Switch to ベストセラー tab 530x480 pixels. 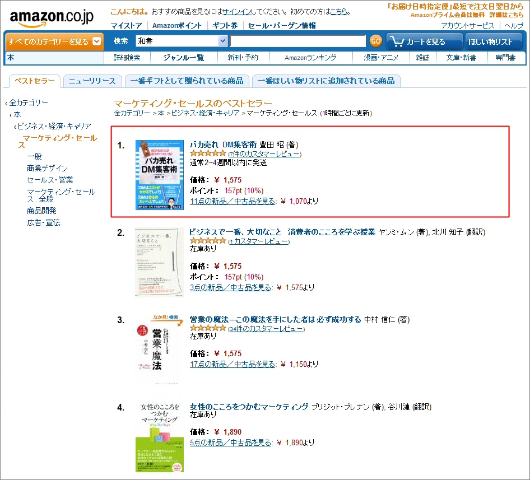pos(35,81)
